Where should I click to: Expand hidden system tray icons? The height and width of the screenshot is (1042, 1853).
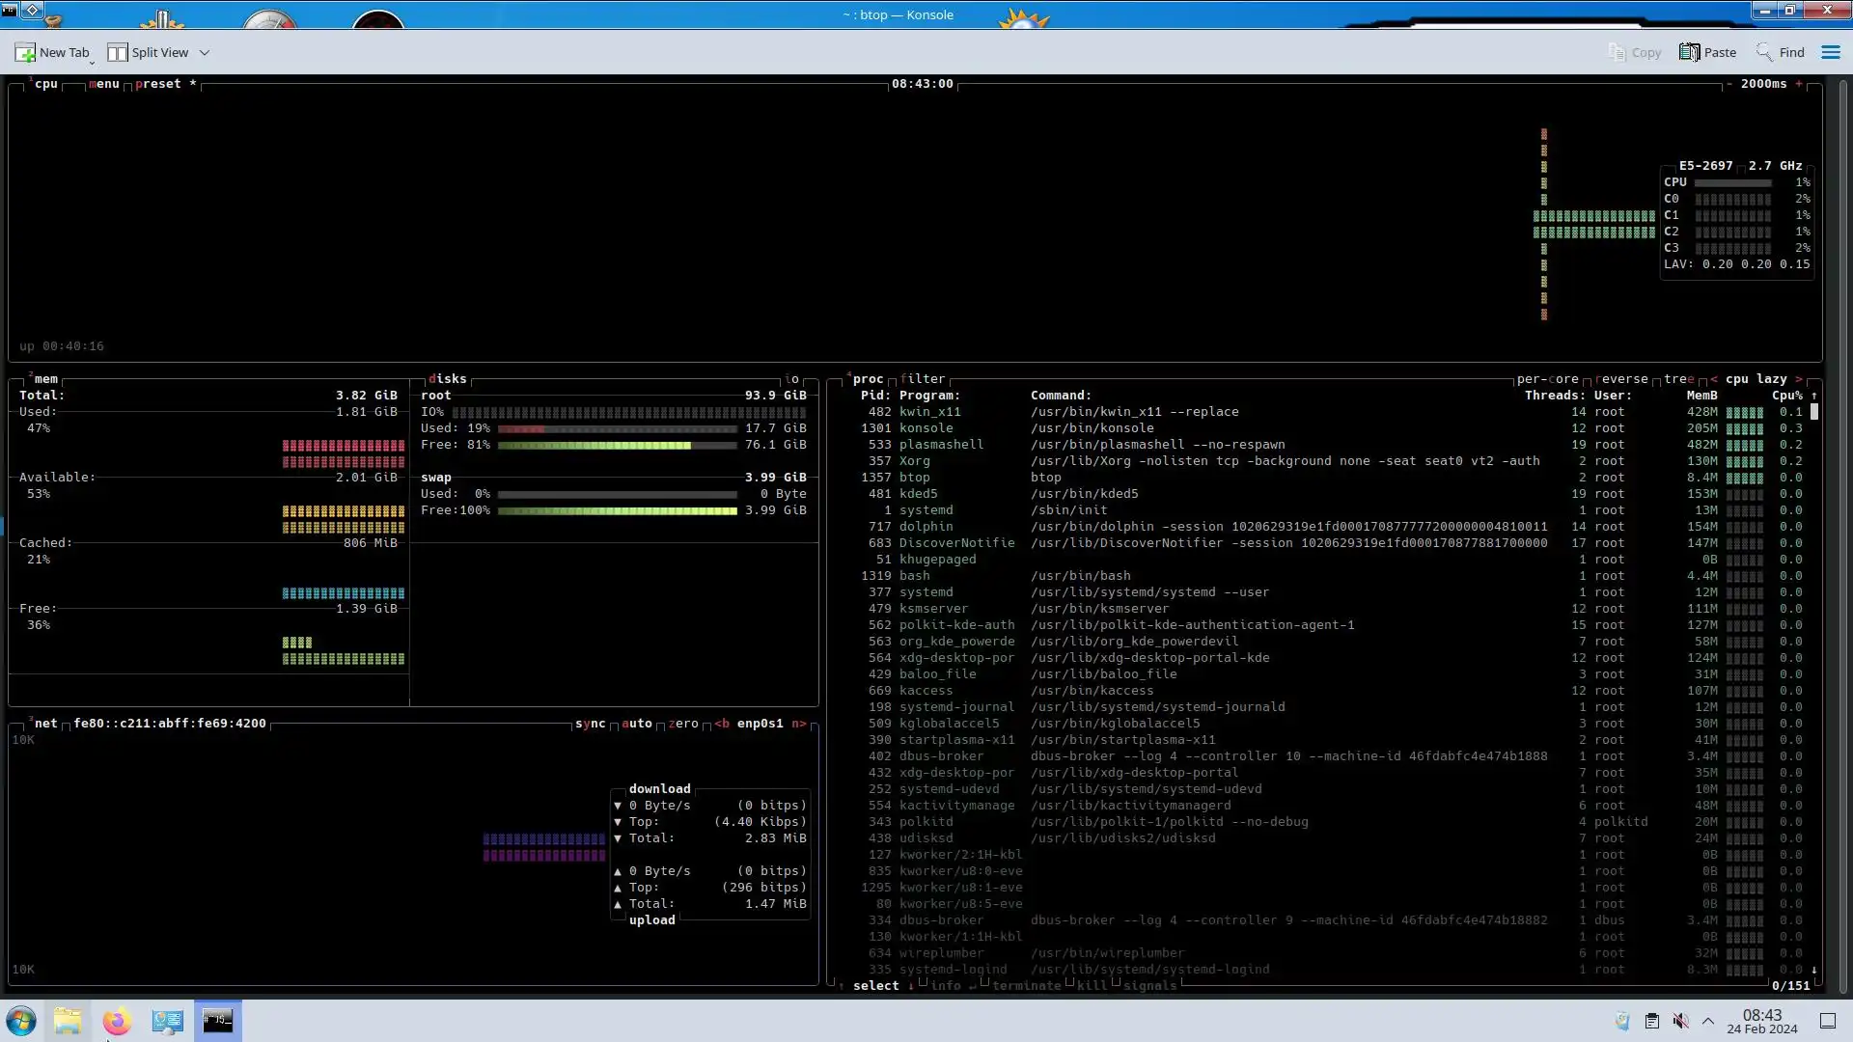tap(1707, 1021)
